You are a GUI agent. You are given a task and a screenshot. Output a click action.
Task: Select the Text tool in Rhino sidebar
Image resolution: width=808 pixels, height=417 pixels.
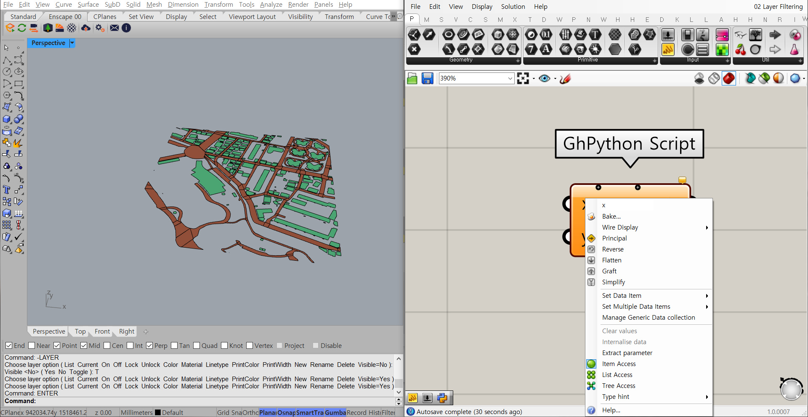(6, 190)
